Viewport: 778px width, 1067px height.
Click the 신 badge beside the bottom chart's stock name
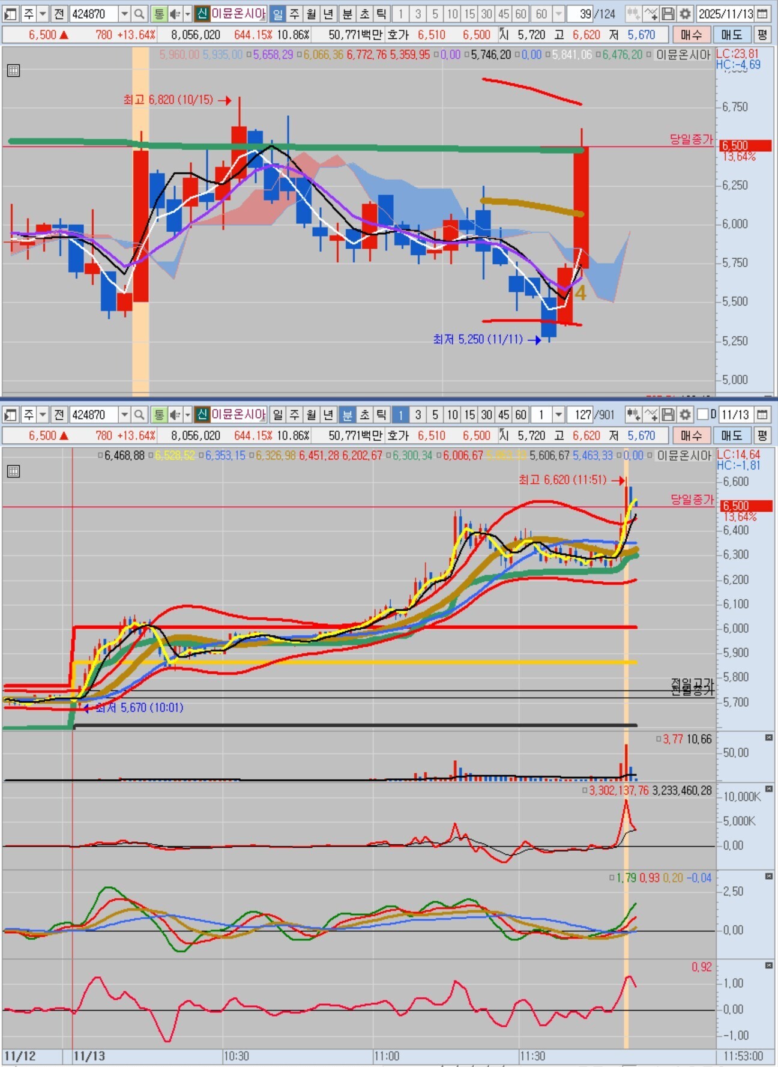(x=202, y=414)
